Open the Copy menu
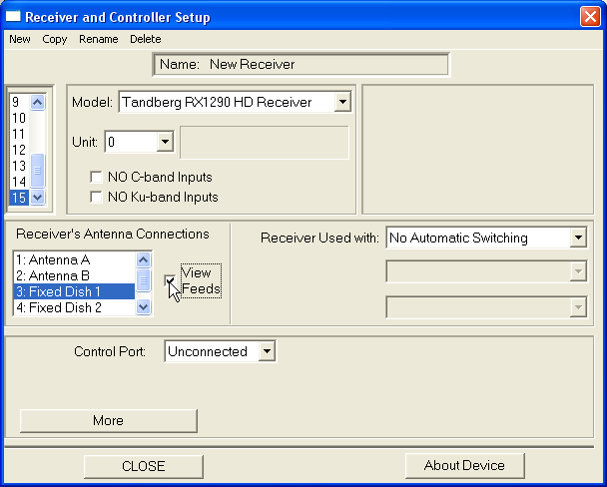This screenshot has height=487, width=607. point(55,39)
